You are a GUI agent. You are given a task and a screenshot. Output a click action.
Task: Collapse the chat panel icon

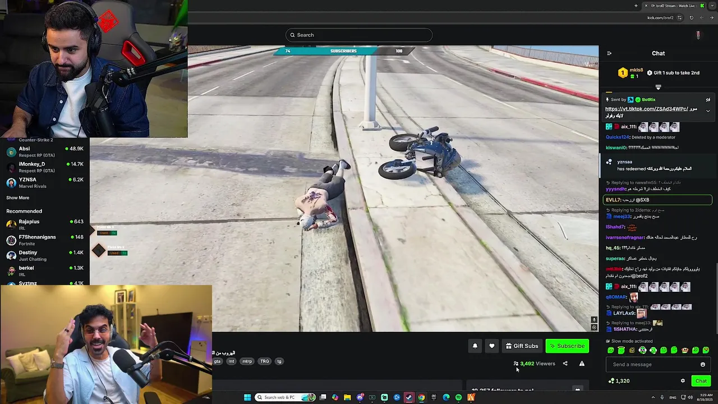[x=609, y=53]
